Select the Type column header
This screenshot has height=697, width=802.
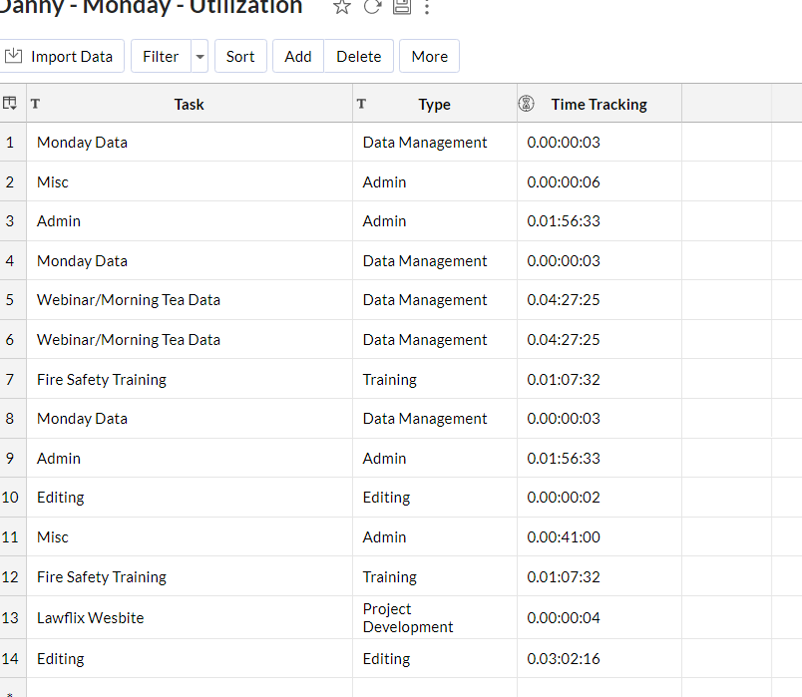click(x=435, y=104)
